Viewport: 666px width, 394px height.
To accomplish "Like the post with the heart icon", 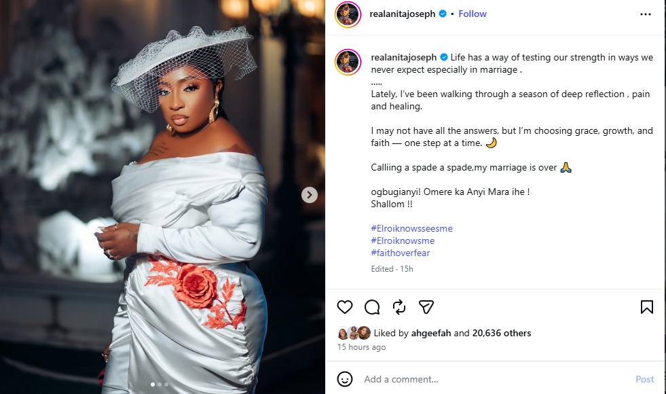I will pos(345,307).
